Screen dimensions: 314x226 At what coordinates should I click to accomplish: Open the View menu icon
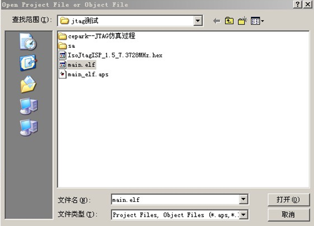(257, 21)
